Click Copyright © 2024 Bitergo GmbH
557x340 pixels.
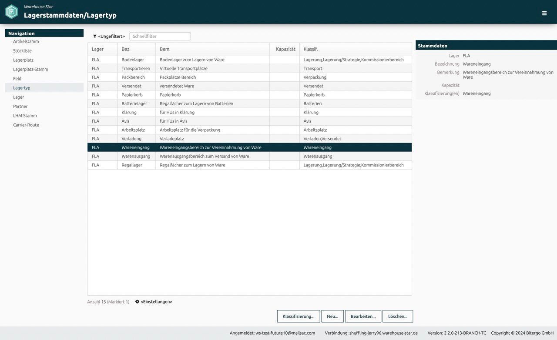522,333
